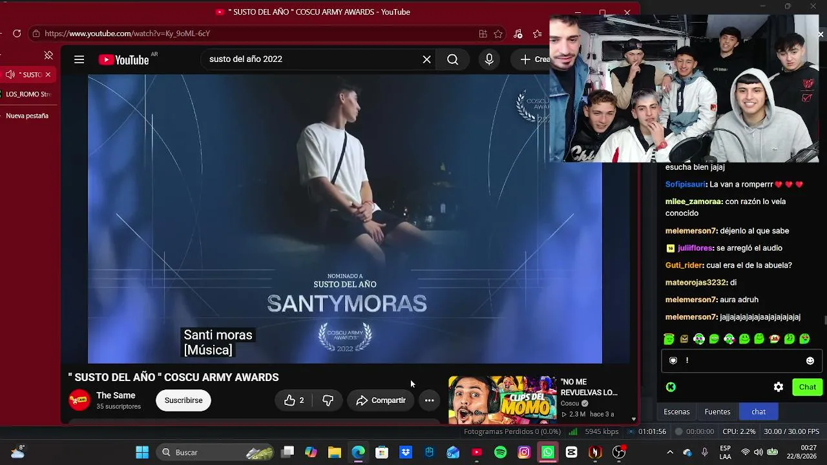The width and height of the screenshot is (827, 465).
Task: Share the video using Compartir
Action: coord(381,400)
